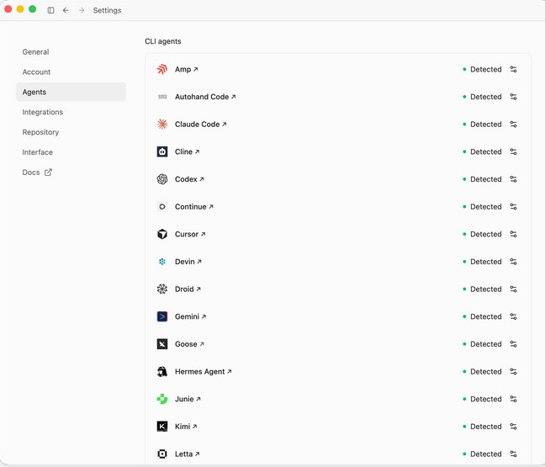
Task: Open settings sliders icon for Hermes Agent
Action: tap(513, 371)
